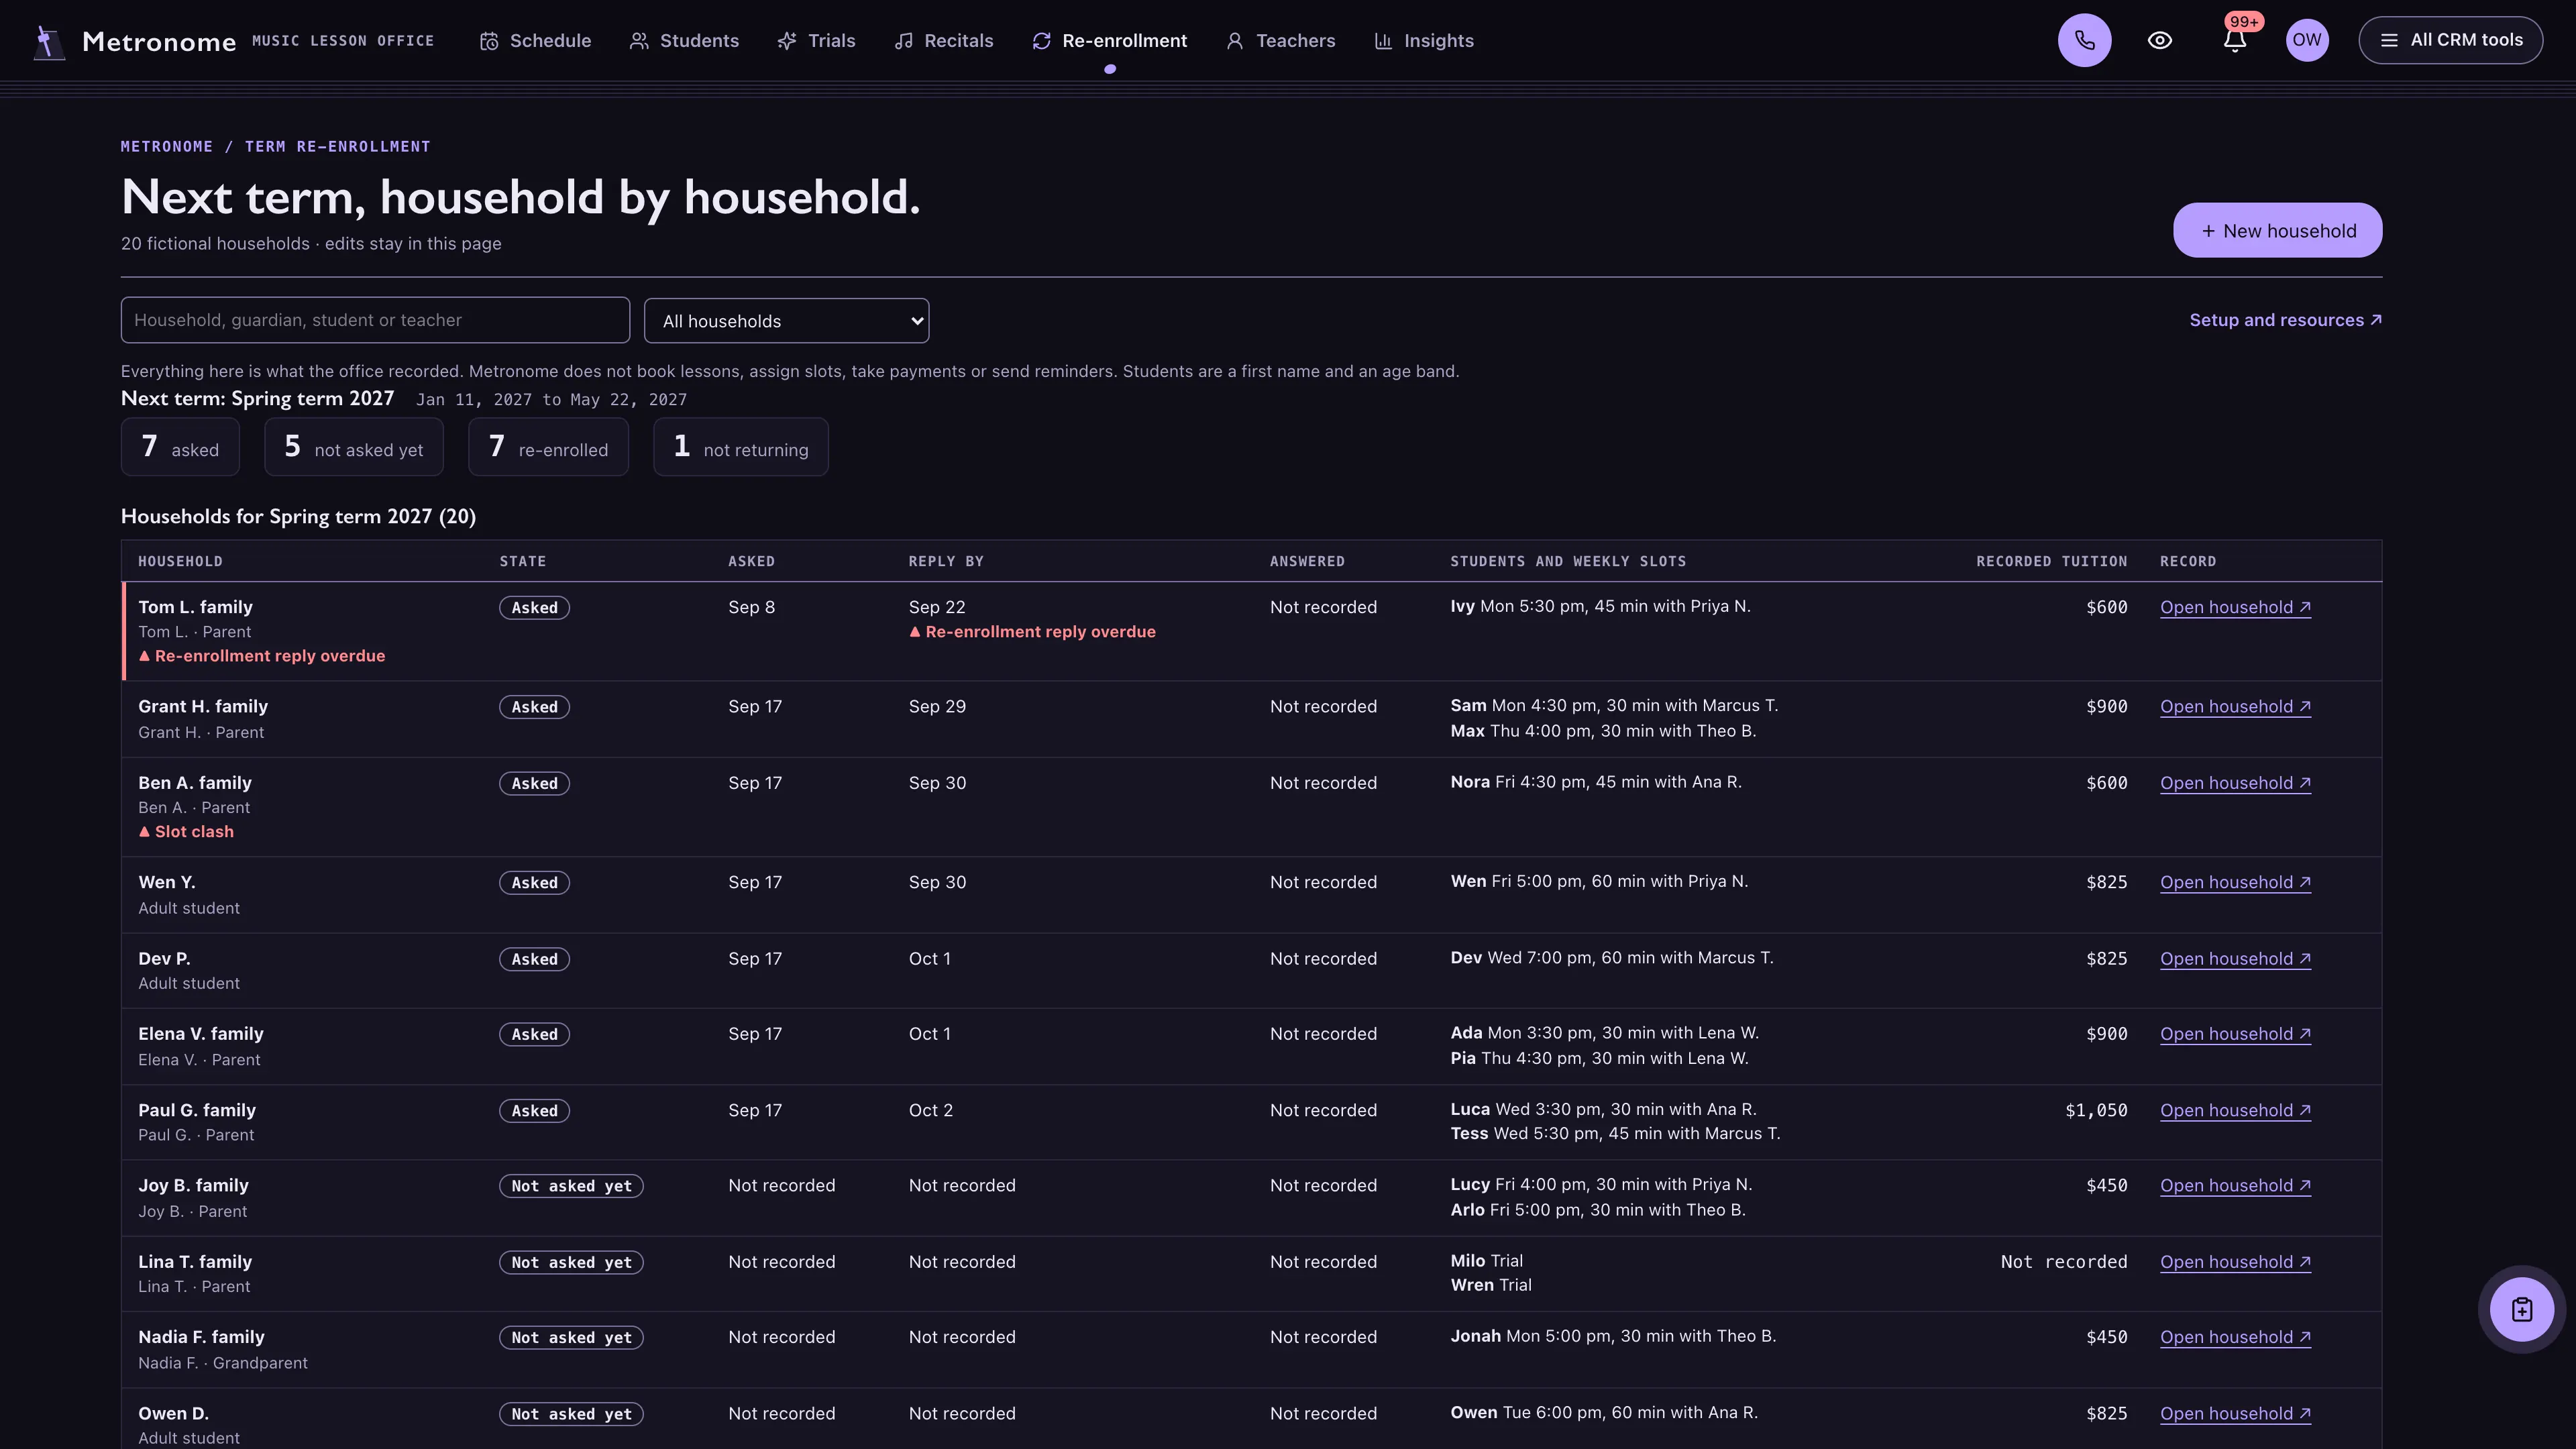Click the 7 re-enrolled stat card

coord(548,447)
